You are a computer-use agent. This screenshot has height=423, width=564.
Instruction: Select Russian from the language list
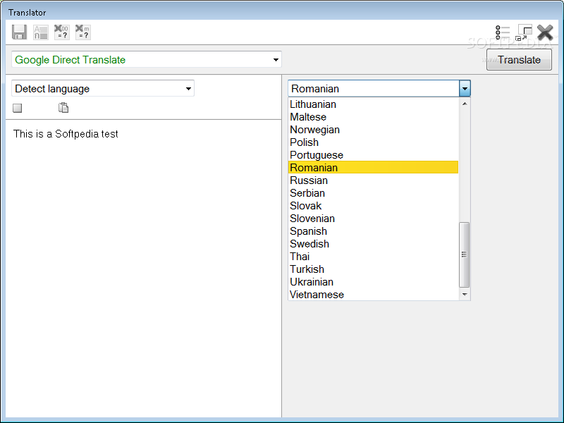[x=374, y=180]
